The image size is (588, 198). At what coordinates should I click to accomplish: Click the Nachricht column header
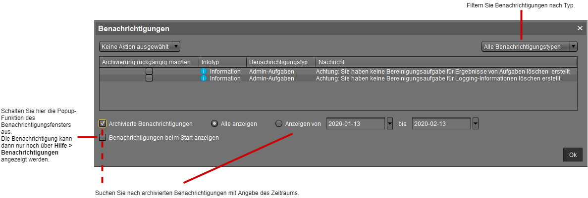pos(446,62)
